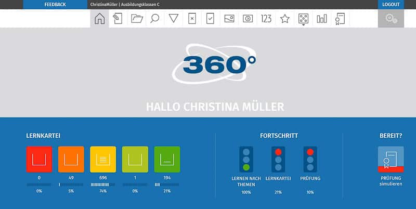The width and height of the screenshot is (416, 209).
Task: Open the red Lernkartei box
Action: tap(39, 159)
